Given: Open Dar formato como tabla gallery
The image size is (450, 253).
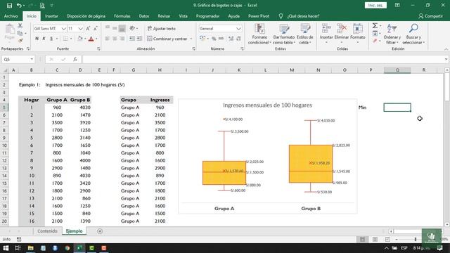Looking at the screenshot, I should point(284,34).
